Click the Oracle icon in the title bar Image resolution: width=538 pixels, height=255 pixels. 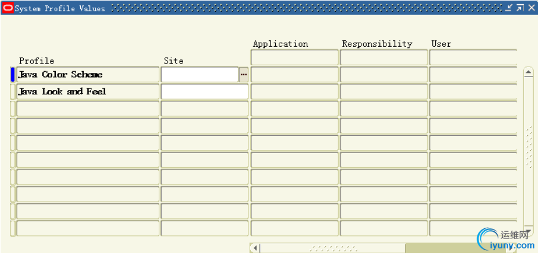pos(8,8)
